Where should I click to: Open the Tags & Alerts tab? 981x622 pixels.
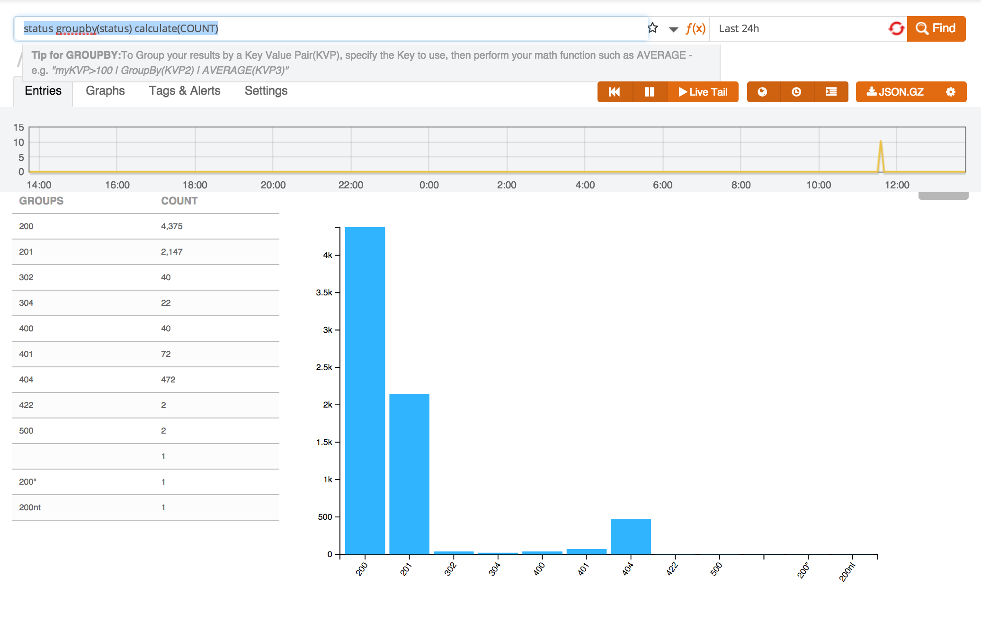click(x=185, y=91)
